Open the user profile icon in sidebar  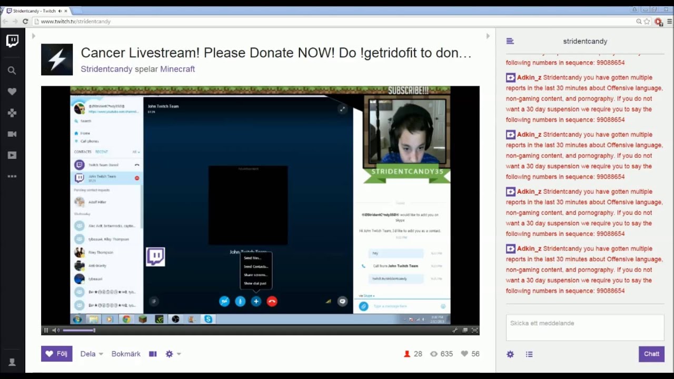(12, 362)
